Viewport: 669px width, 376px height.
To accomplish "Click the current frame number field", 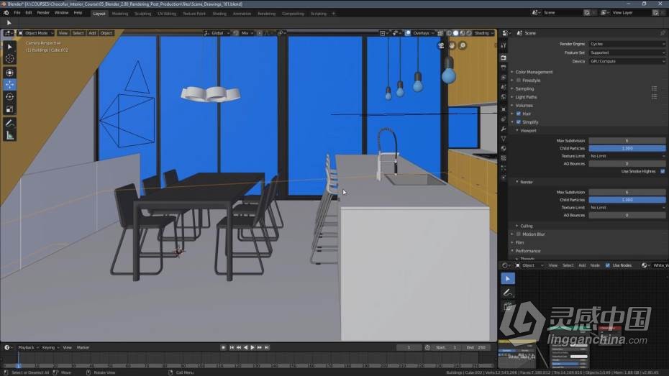I will [409, 347].
